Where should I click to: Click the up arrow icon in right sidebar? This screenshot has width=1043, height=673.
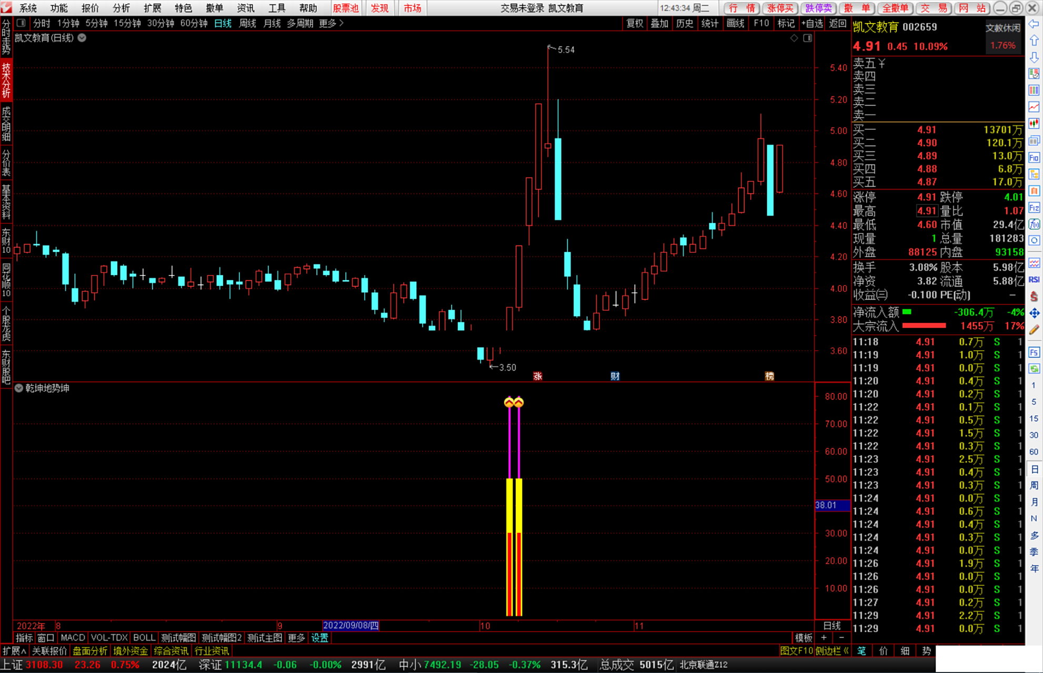click(x=1034, y=40)
